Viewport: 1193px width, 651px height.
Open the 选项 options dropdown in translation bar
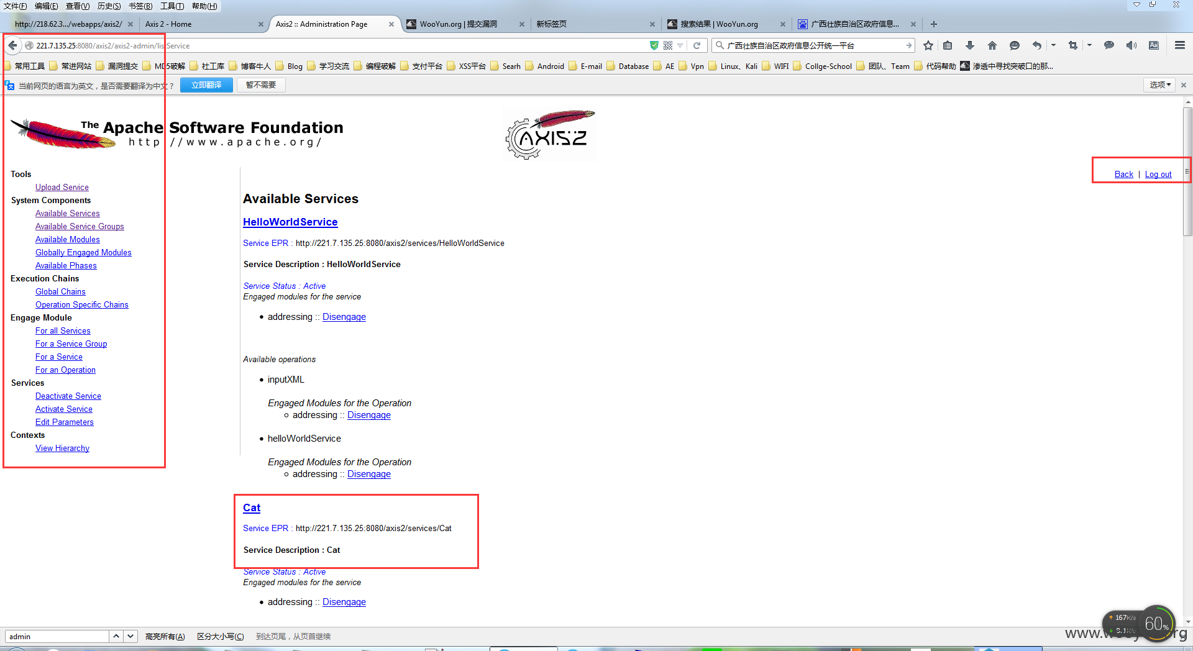point(1159,85)
